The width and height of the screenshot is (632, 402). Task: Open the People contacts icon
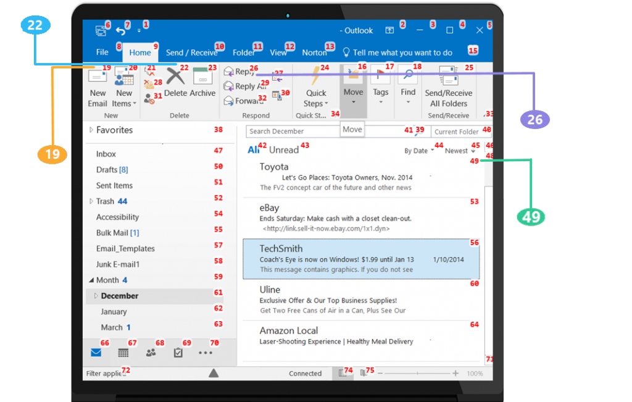[151, 353]
